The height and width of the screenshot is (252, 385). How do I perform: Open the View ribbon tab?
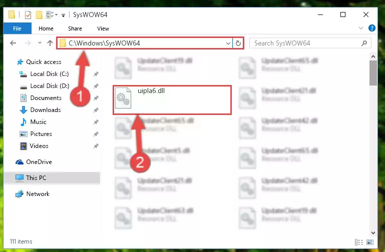click(103, 28)
